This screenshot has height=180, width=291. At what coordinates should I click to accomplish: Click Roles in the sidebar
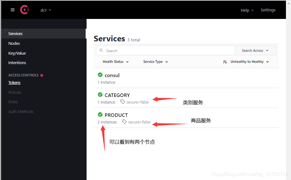[13, 102]
